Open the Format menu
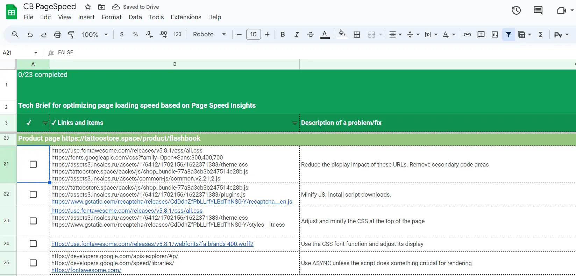The height and width of the screenshot is (276, 576). (112, 17)
